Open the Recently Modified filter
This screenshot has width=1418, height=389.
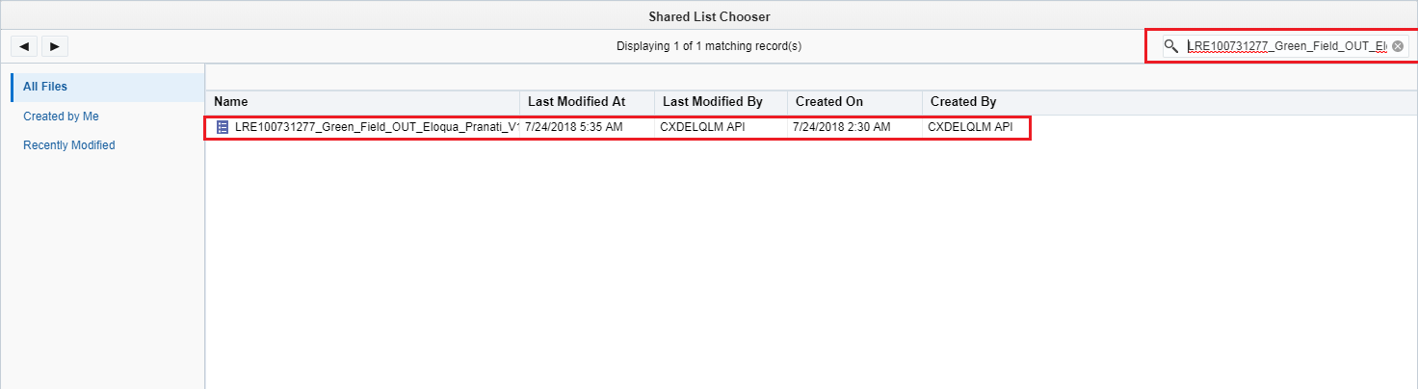click(68, 145)
